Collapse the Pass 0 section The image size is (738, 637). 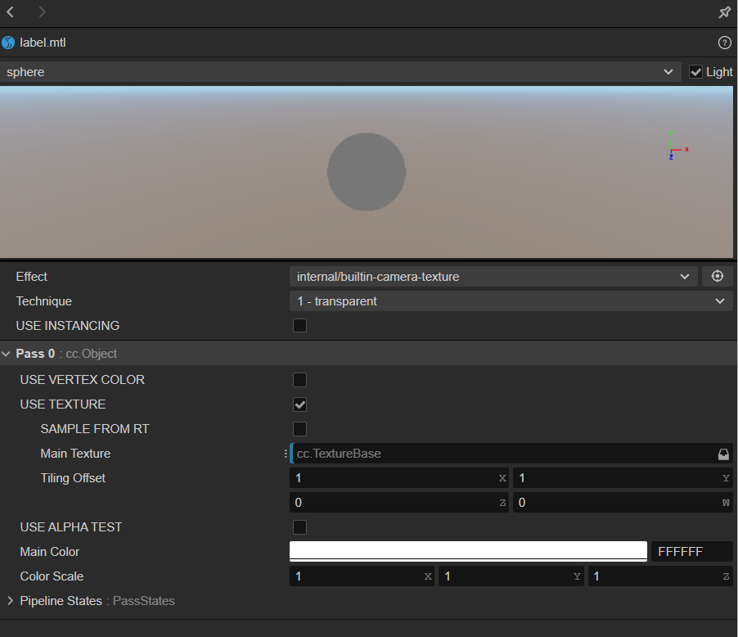pos(7,354)
